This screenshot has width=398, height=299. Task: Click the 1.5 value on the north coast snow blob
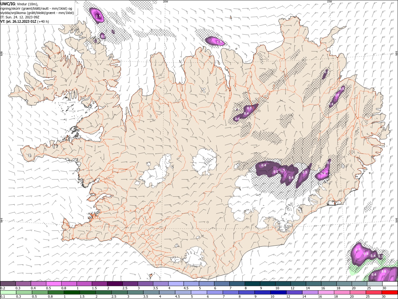point(219,42)
